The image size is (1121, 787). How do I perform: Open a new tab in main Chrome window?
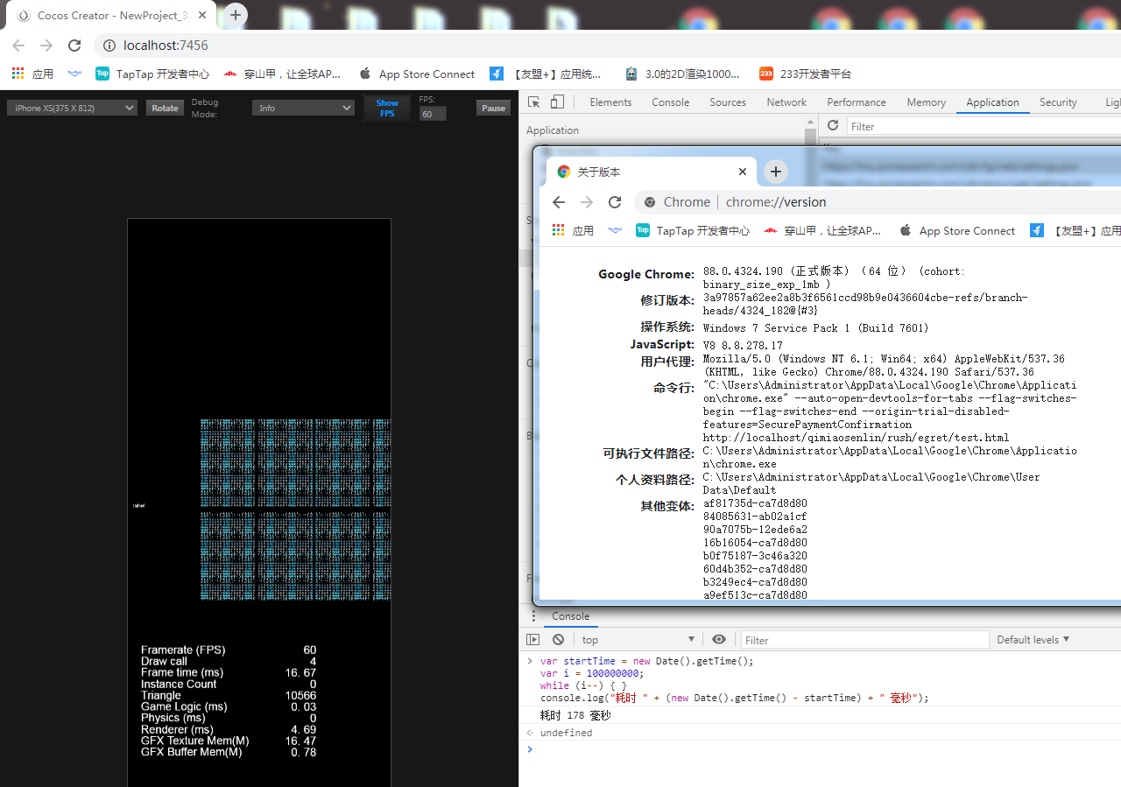(x=235, y=15)
